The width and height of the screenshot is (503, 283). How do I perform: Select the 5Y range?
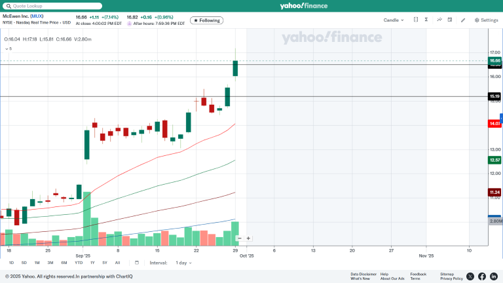click(x=105, y=263)
